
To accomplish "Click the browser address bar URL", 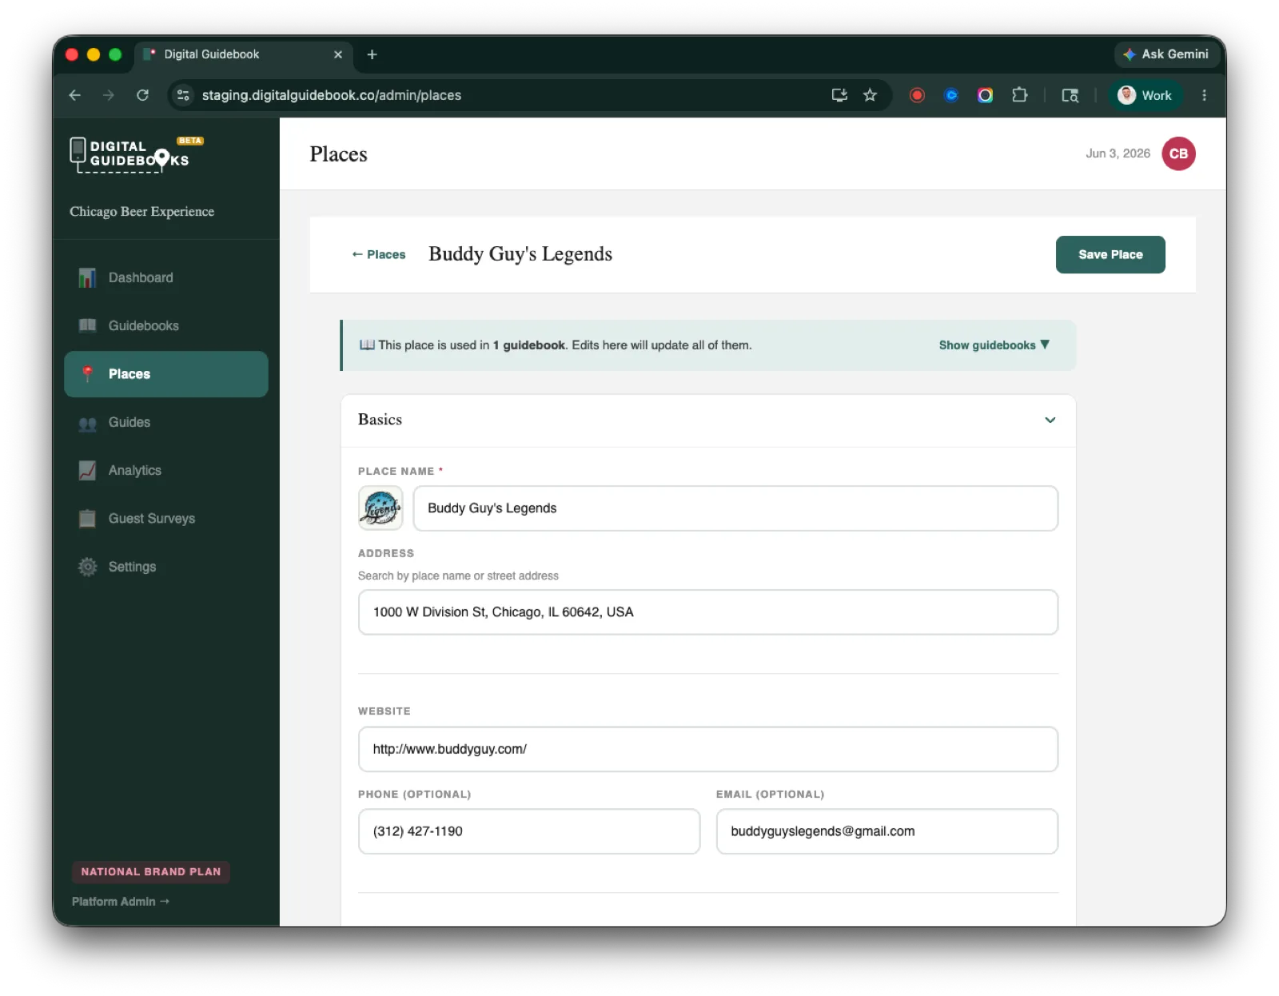I will click(x=331, y=95).
